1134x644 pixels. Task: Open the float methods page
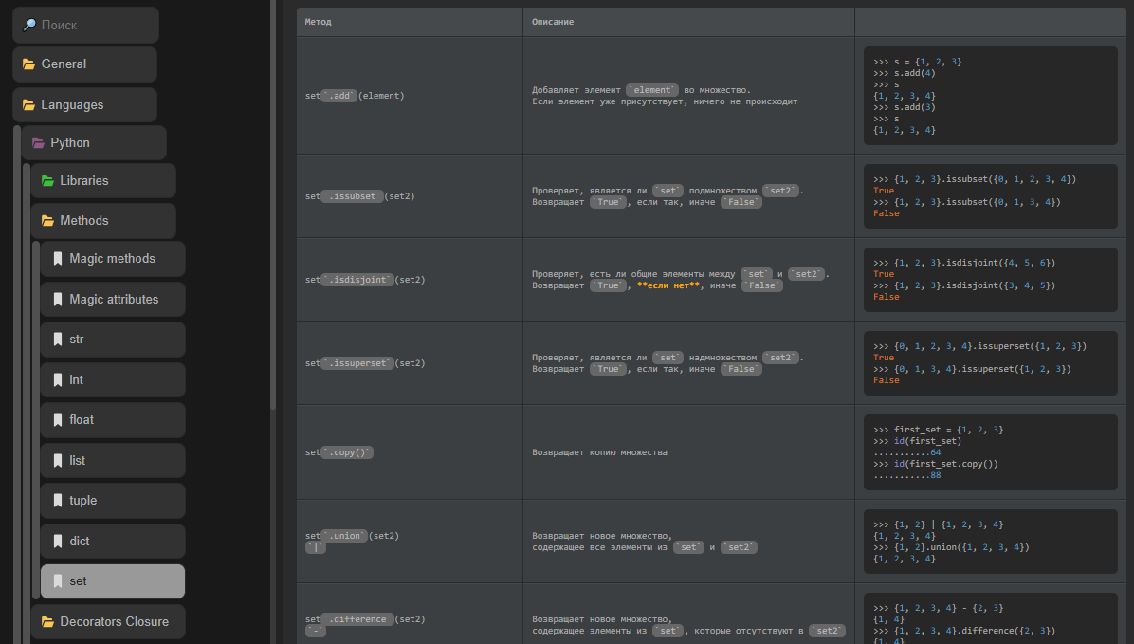point(113,419)
